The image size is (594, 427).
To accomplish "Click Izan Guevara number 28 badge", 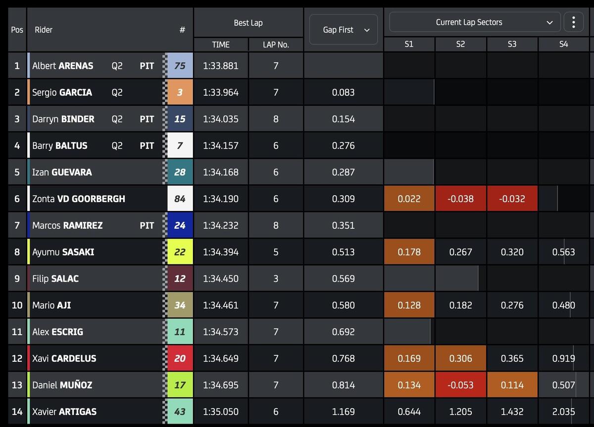I will (180, 172).
